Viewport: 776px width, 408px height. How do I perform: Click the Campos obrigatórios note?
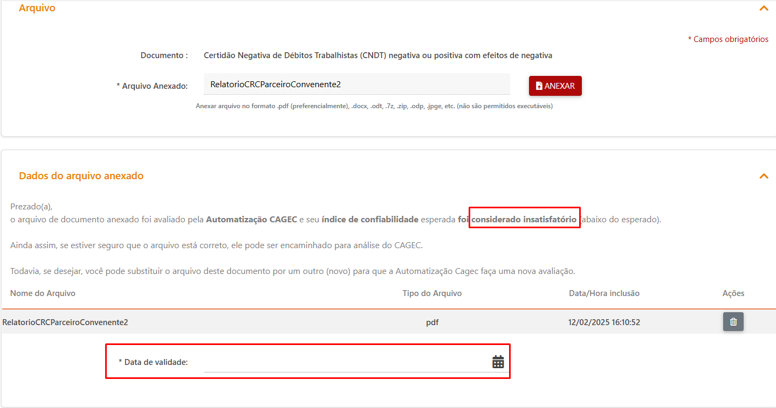click(x=728, y=39)
